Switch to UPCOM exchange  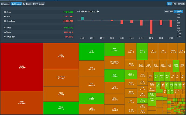pyautogui.click(x=181, y=4)
